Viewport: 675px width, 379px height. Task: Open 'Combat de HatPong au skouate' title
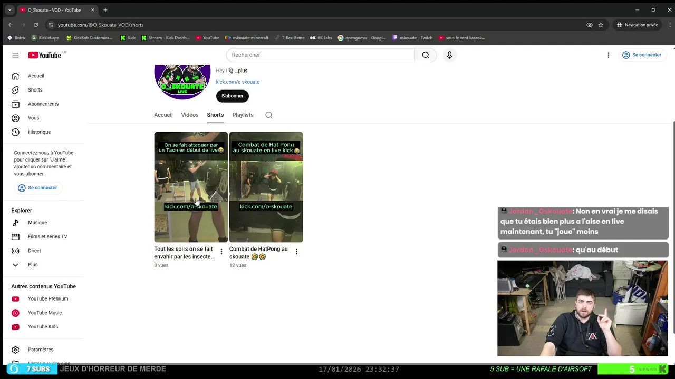point(258,253)
